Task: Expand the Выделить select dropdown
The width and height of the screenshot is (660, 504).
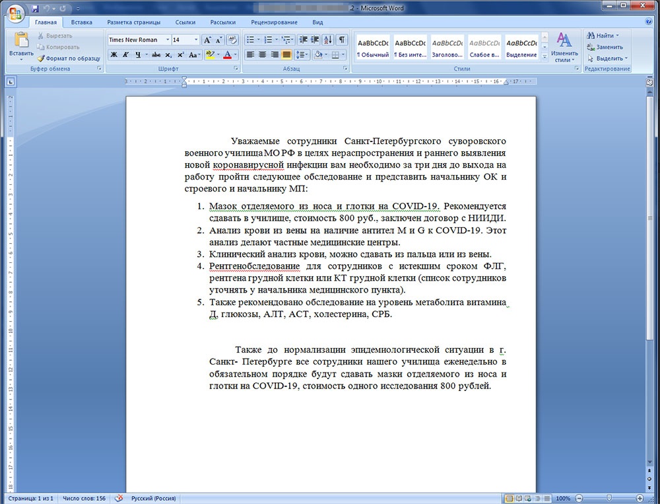Action: coord(626,58)
